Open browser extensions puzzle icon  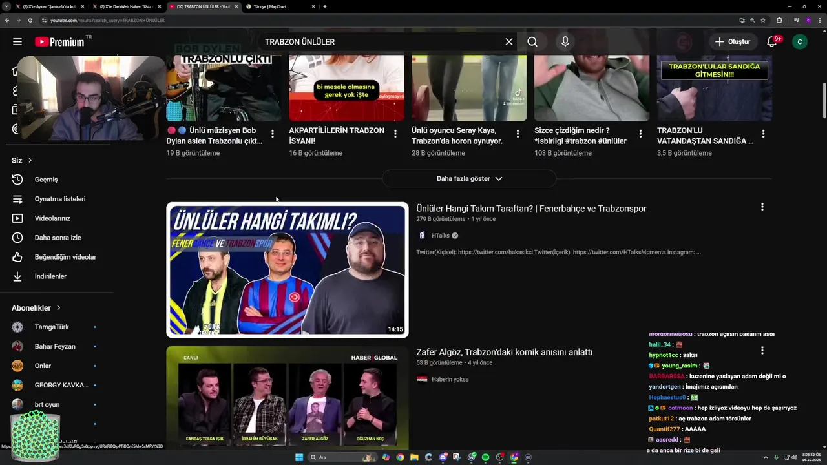point(779,20)
